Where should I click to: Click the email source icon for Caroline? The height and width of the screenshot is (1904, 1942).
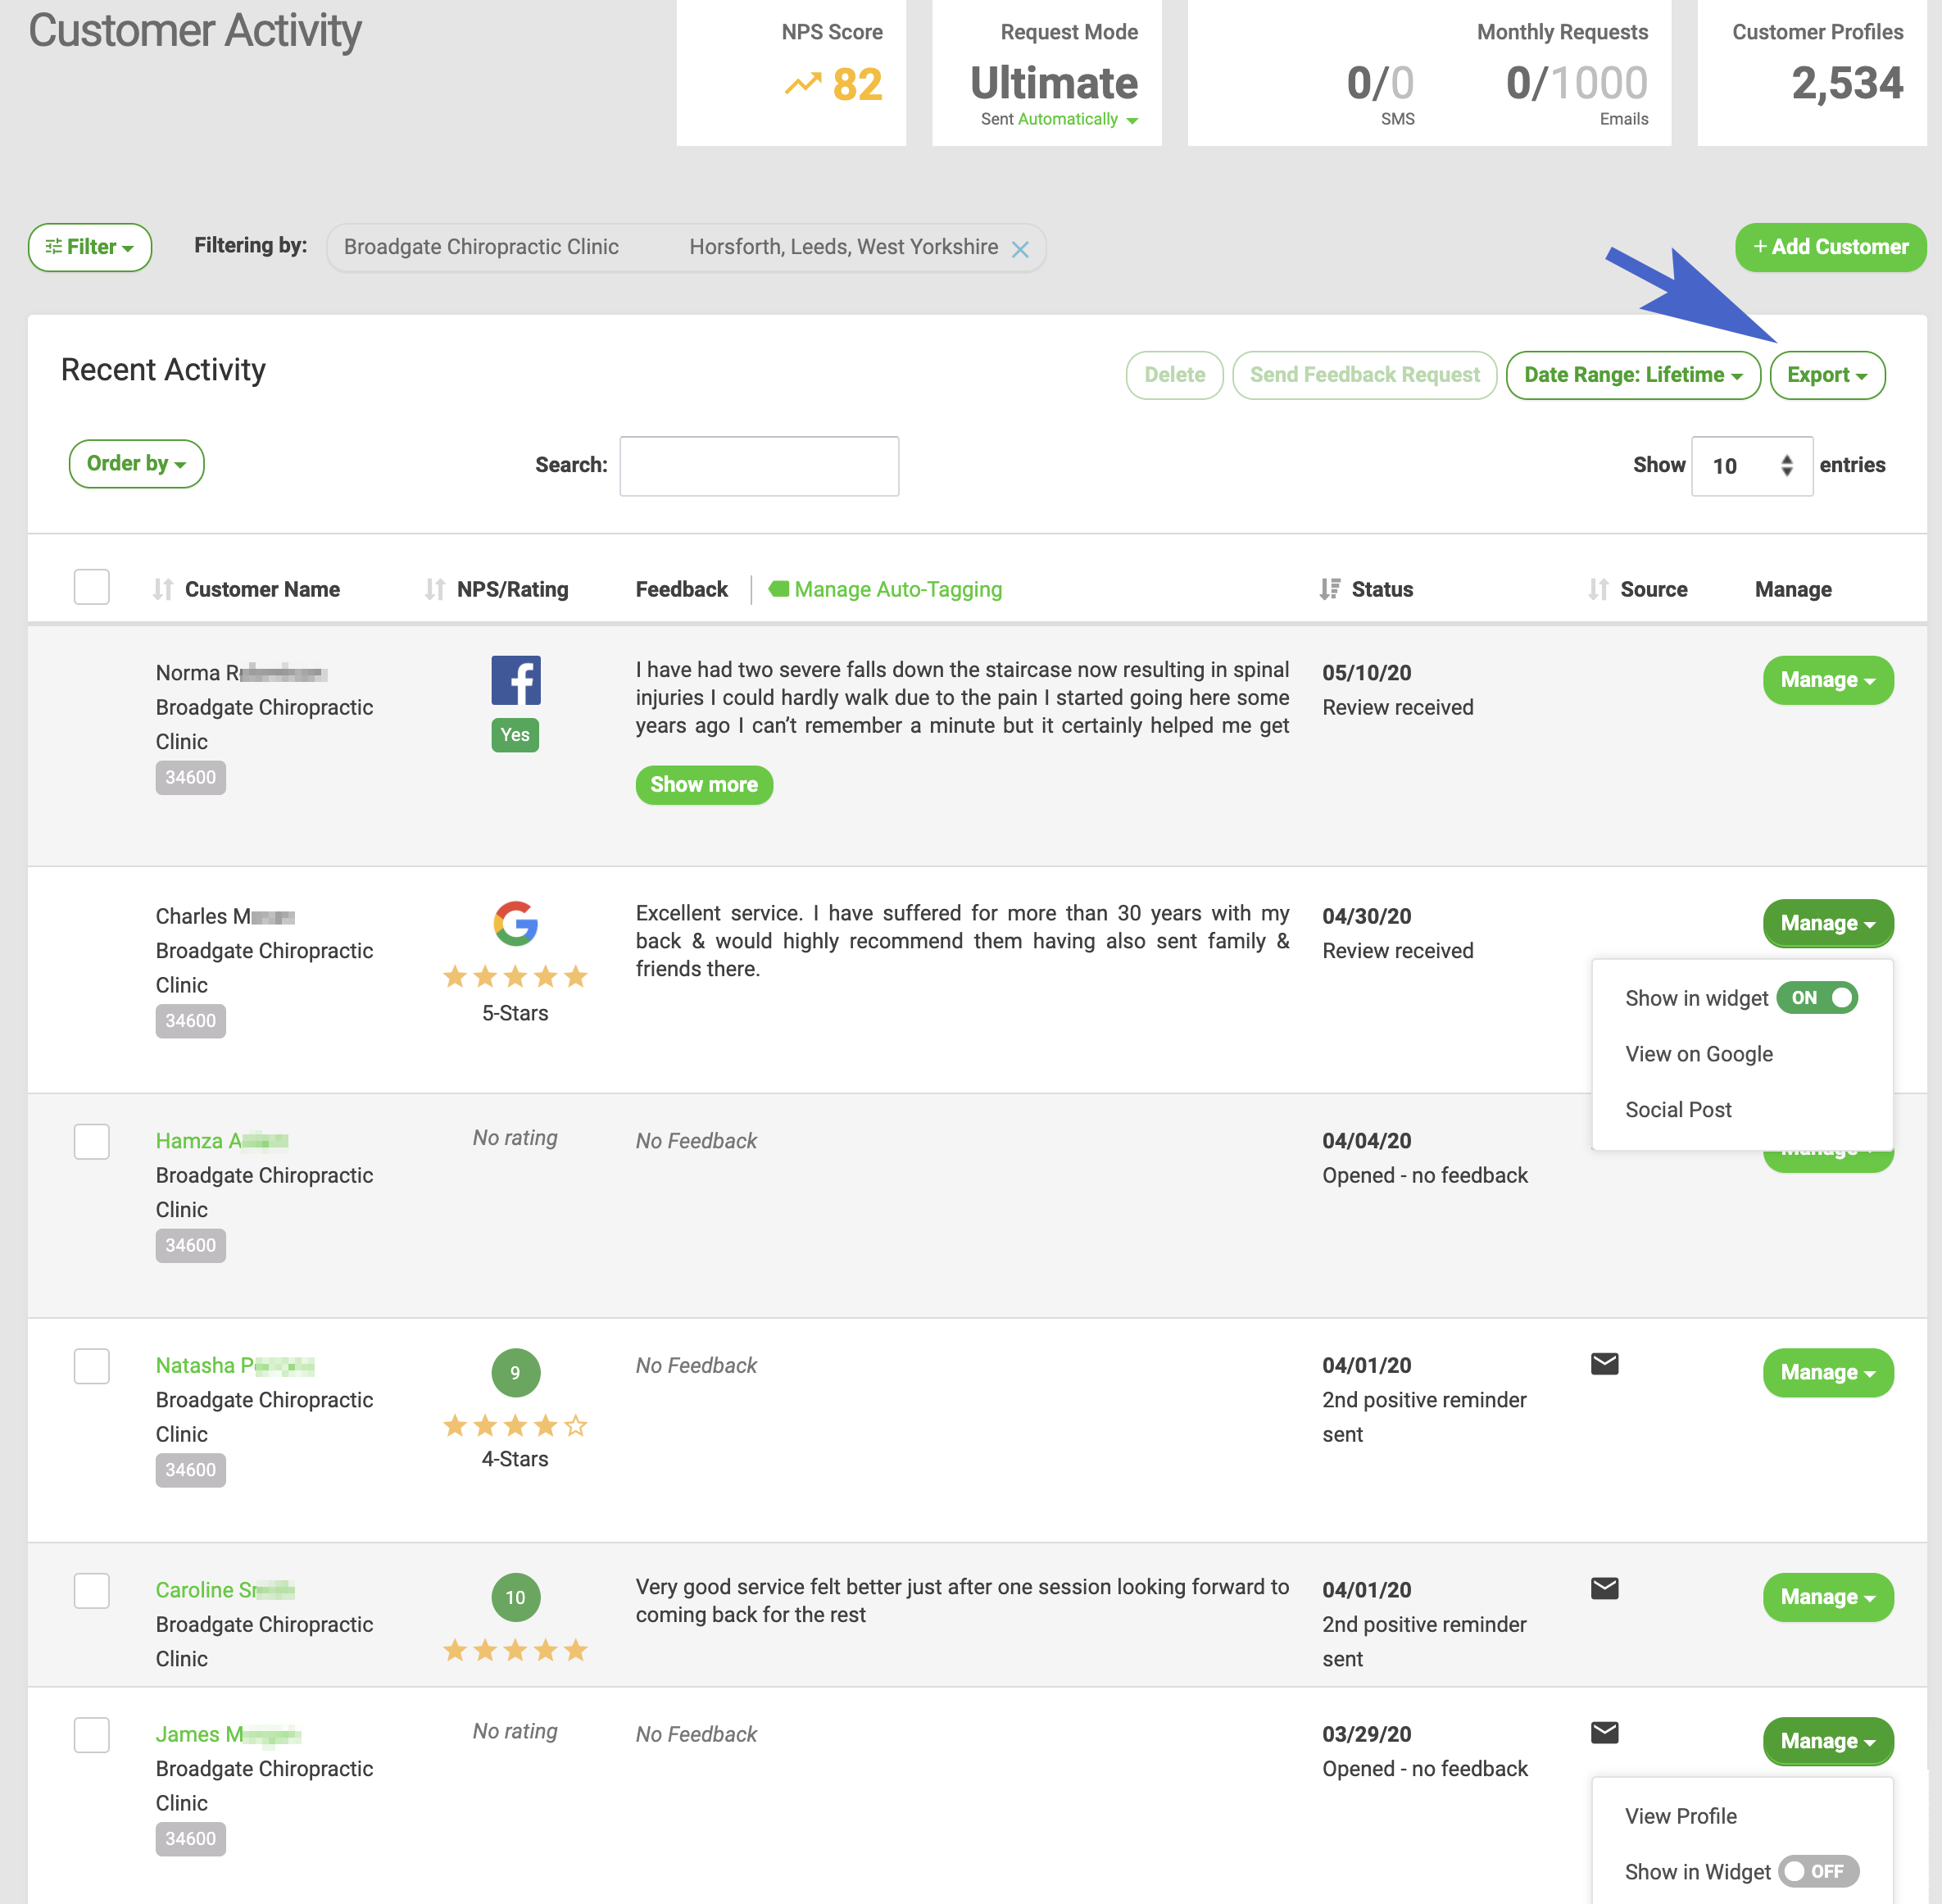[1604, 1588]
